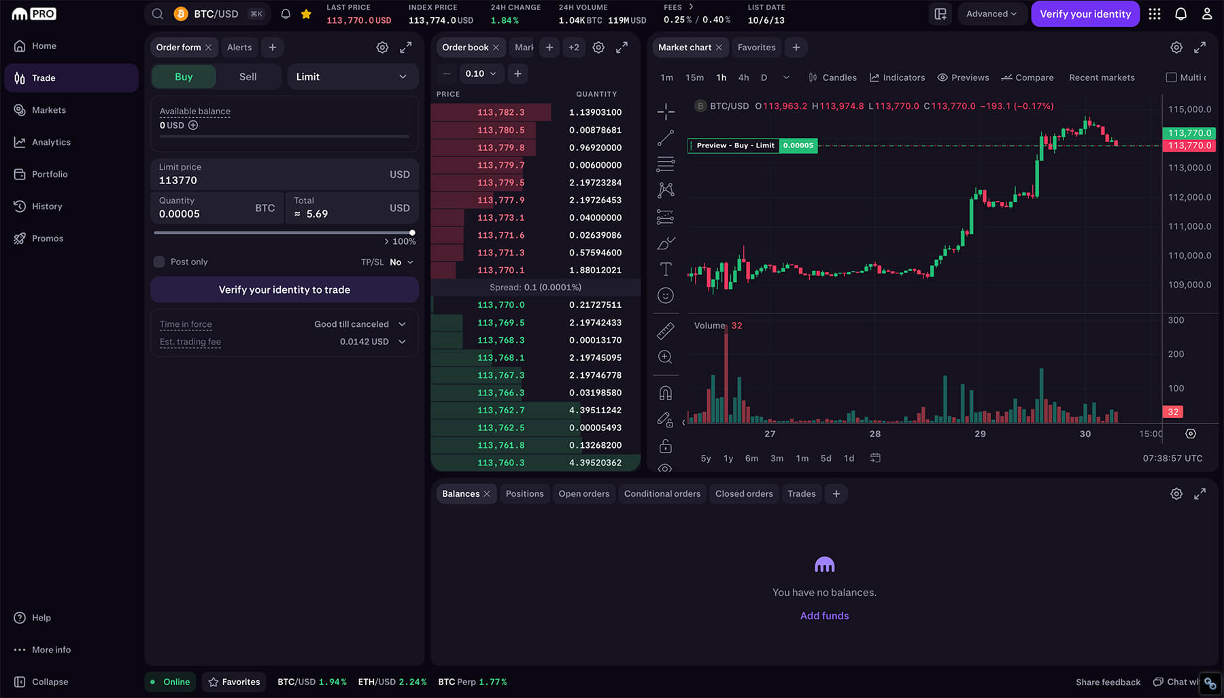Activate the chart zoom-in tool
Screen dimensions: 1224x698
click(x=666, y=357)
